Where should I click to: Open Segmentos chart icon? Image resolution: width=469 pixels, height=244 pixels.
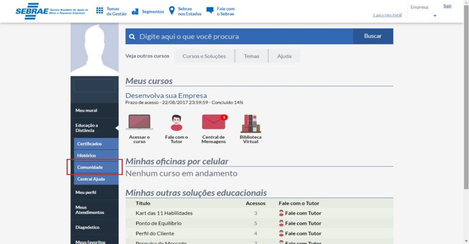[135, 11]
